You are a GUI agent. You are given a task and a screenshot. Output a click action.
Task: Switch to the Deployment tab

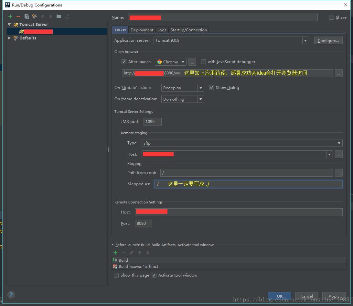tap(142, 30)
